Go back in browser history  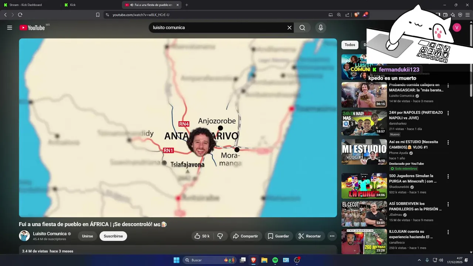[x=5, y=15]
